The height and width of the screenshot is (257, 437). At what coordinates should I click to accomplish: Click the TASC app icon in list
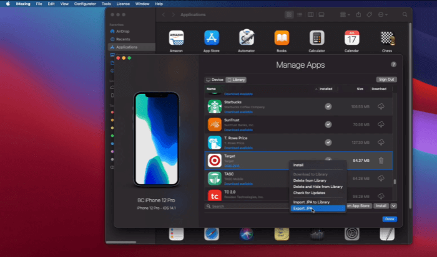[215, 179]
